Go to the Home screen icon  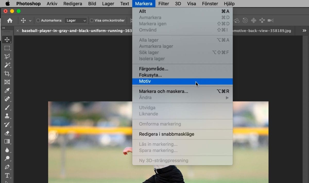point(10,20)
